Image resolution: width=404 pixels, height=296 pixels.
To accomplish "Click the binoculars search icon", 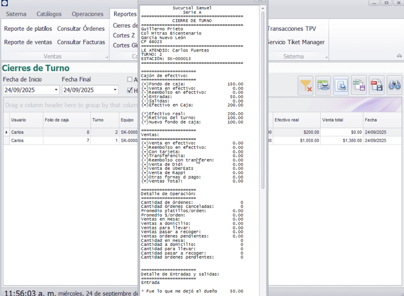I will pos(394,85).
